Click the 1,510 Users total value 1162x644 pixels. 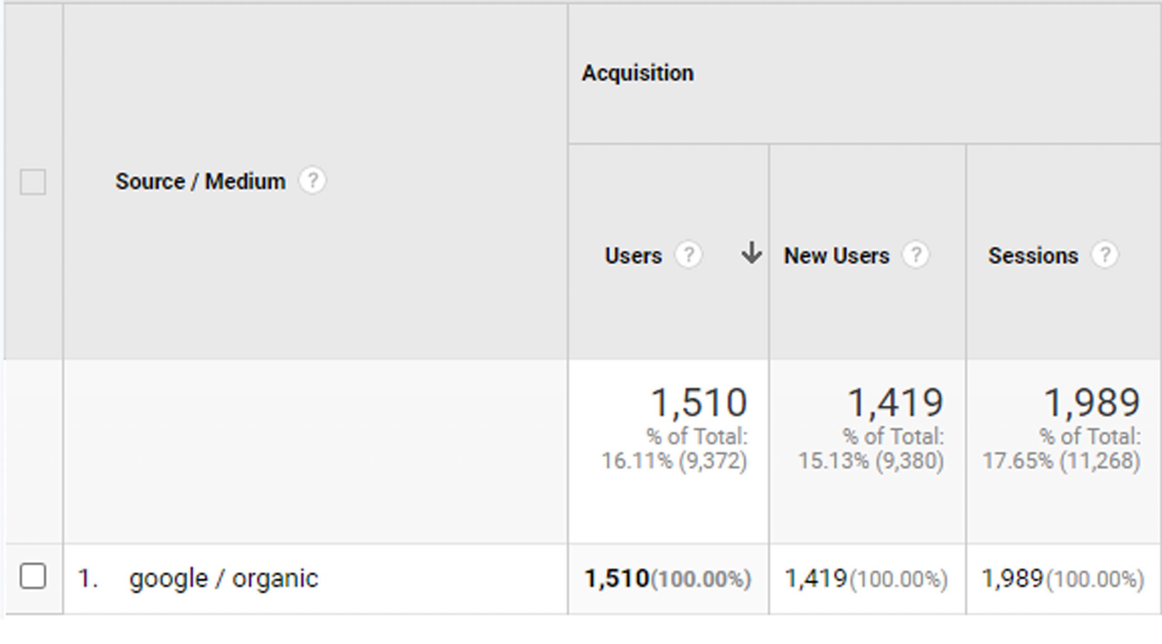coord(699,403)
